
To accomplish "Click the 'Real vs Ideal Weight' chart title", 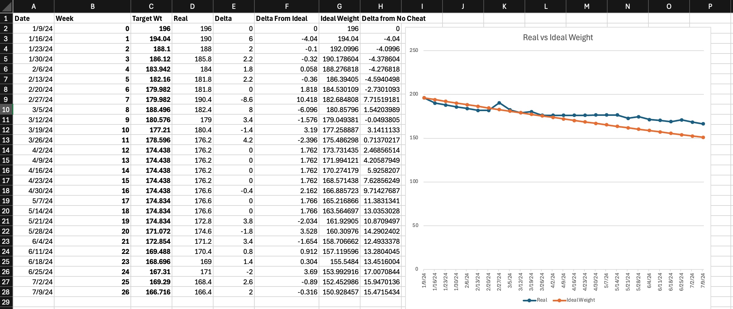I will [558, 38].
